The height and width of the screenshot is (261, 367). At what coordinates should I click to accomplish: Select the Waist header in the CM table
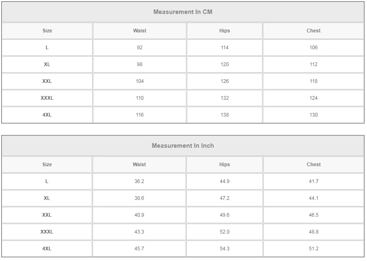pos(139,31)
